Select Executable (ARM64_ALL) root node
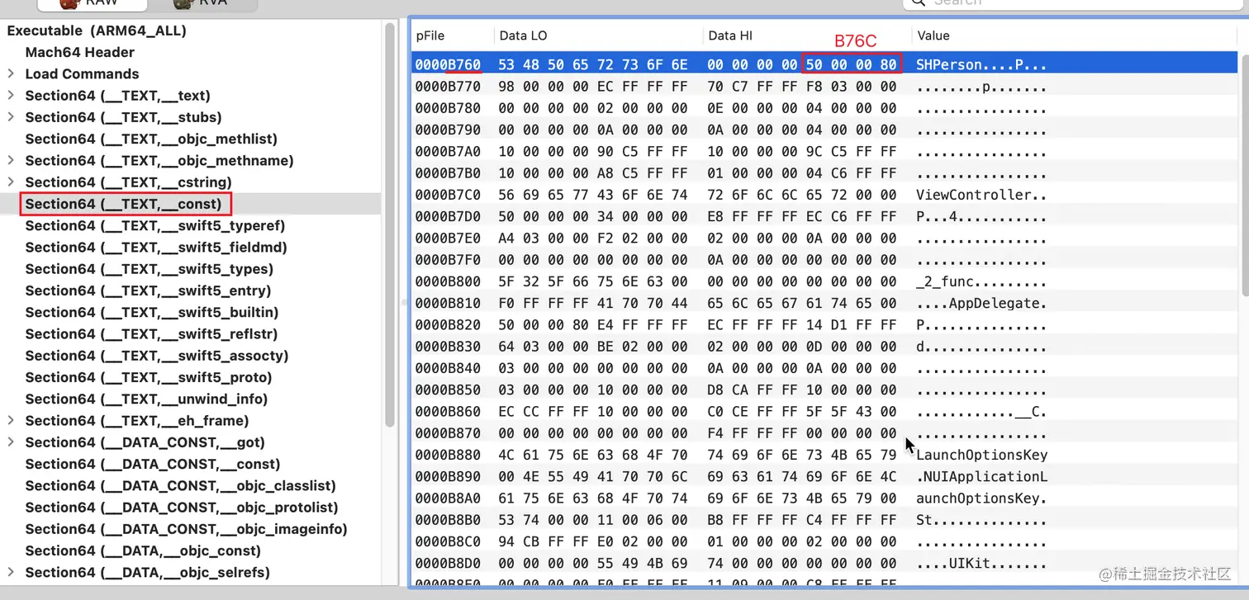 click(97, 31)
